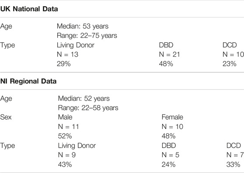This screenshot has height=173, width=244.
Task: Select the UK National Data heading
Action: (x=29, y=9)
